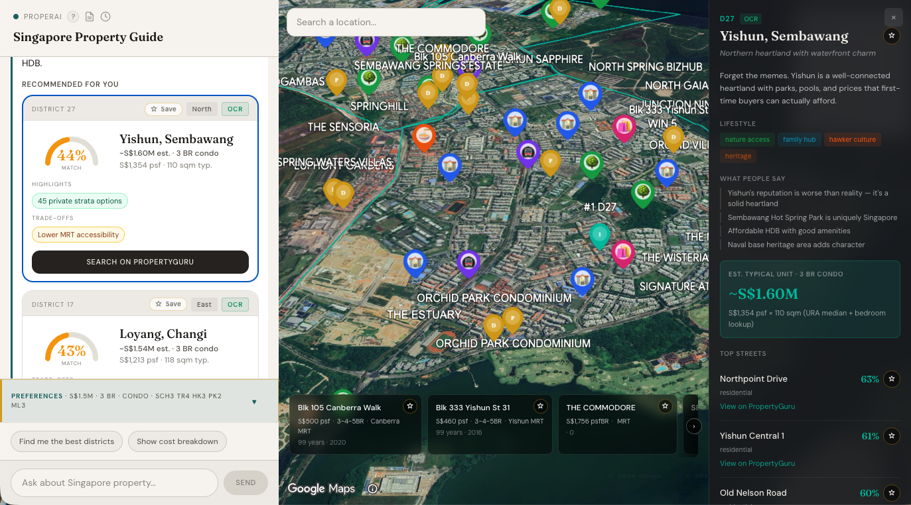Open PropertyGuru link under Yishun Central 1

pyautogui.click(x=757, y=463)
